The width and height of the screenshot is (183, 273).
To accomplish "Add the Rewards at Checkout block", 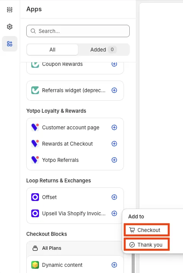I will click(114, 144).
